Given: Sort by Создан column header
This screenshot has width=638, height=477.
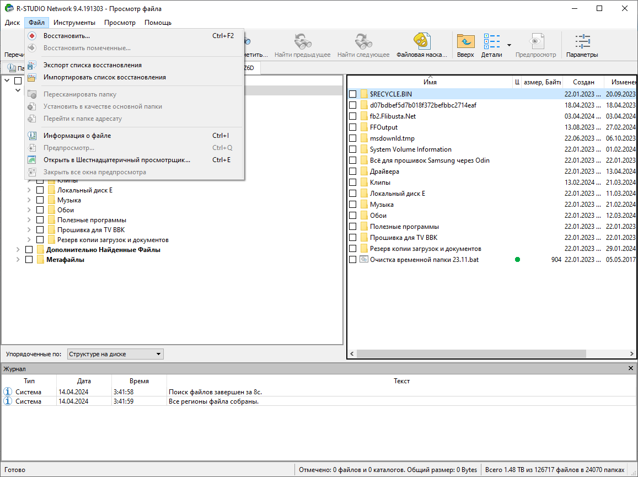Looking at the screenshot, I should 583,82.
